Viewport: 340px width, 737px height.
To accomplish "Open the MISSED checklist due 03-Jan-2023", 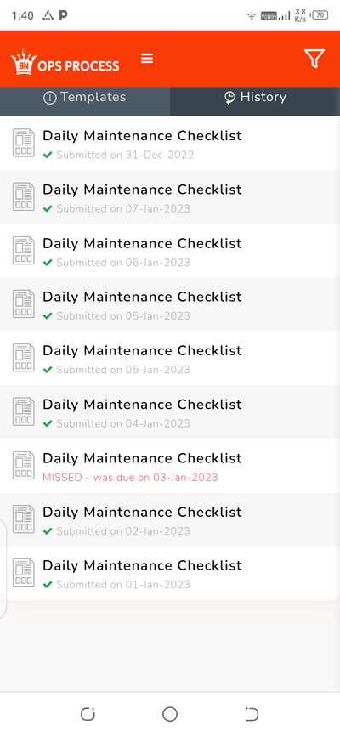I will coord(170,466).
